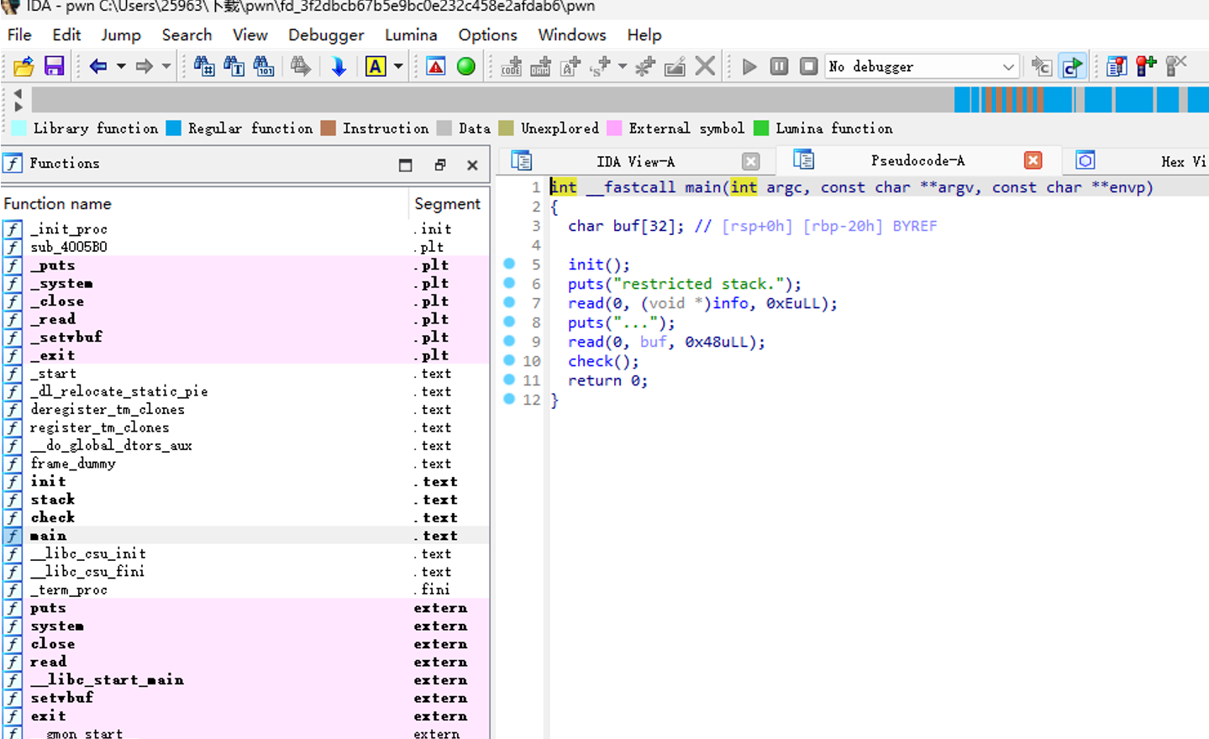Click the check() call in pseudocode

(602, 361)
